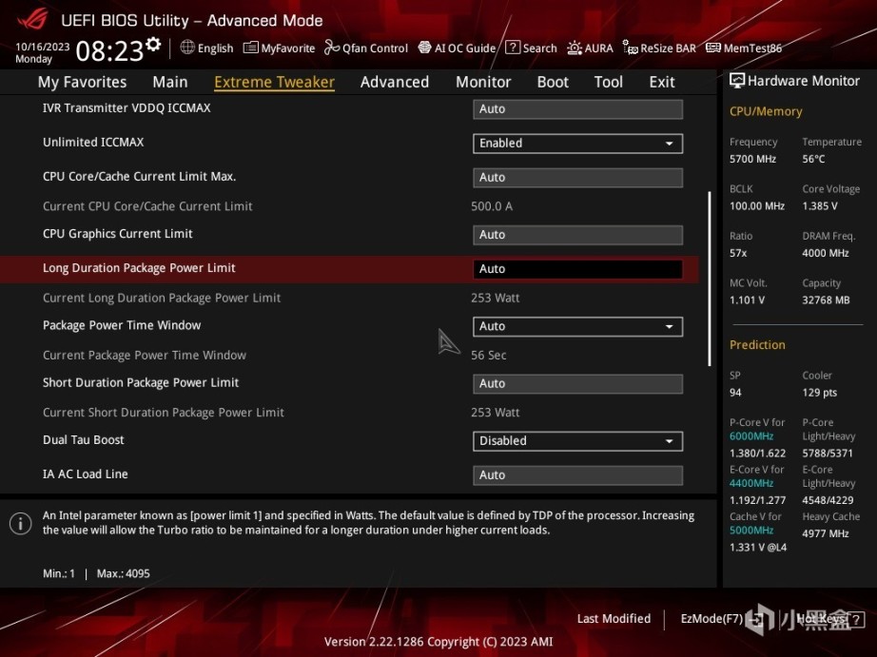Click the 32768 MB capacity value
The image size is (877, 657).
[826, 300]
